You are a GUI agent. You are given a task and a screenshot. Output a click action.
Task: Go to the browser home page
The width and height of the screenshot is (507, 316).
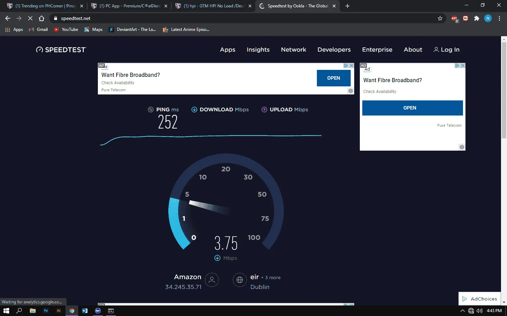(42, 18)
